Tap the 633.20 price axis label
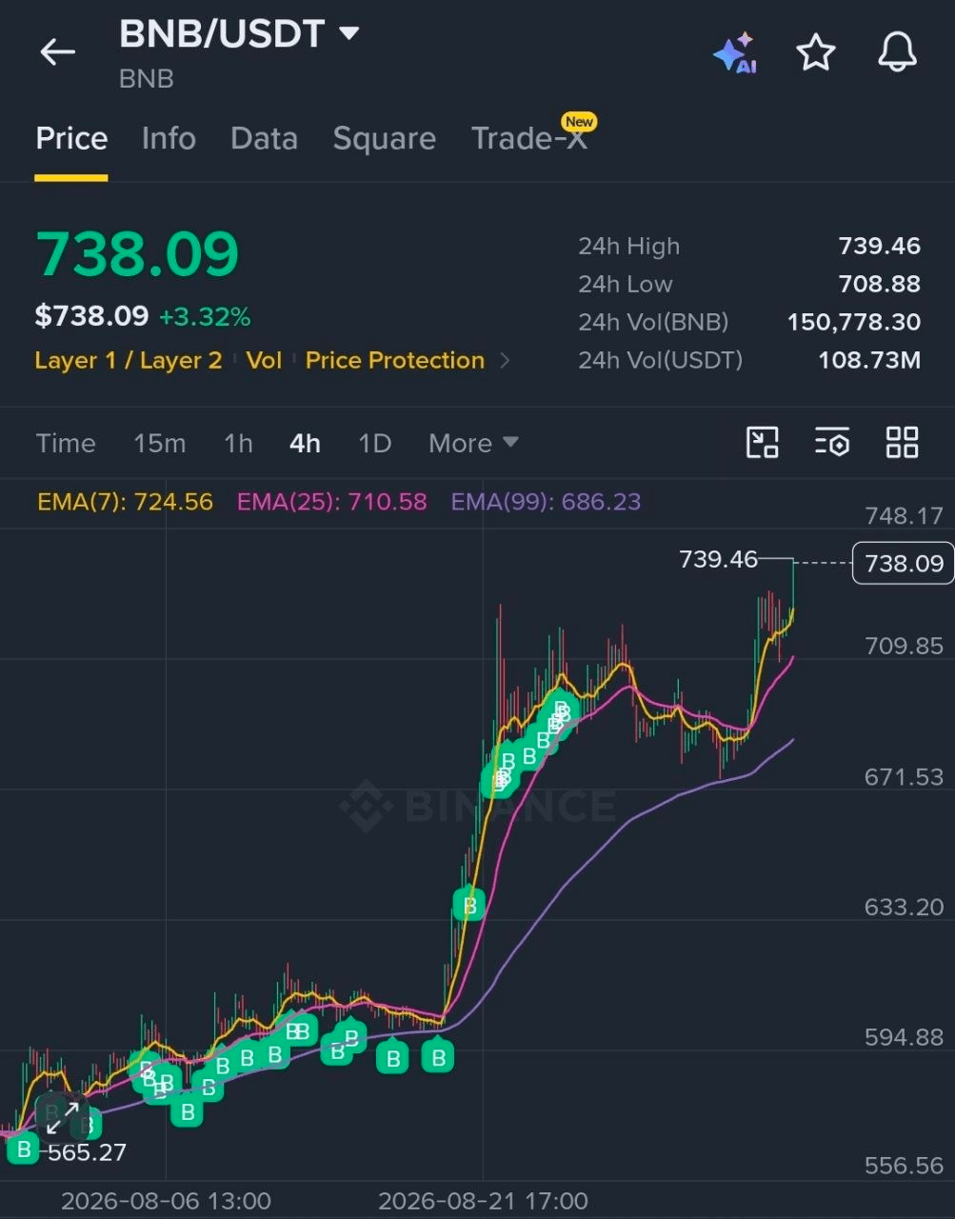Image resolution: width=955 pixels, height=1219 pixels. click(904, 907)
